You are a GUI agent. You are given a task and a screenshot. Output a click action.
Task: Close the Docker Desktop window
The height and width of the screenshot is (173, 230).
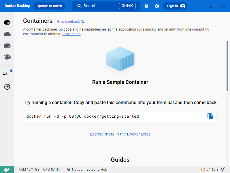click(223, 6)
